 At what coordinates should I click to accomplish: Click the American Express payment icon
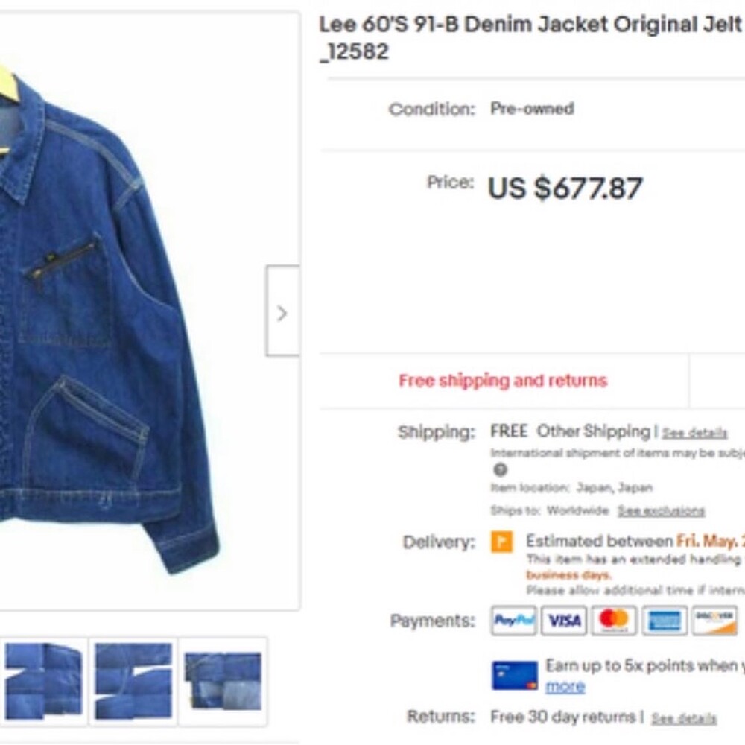(x=665, y=620)
